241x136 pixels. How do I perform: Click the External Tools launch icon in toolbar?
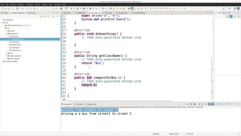(90, 8)
